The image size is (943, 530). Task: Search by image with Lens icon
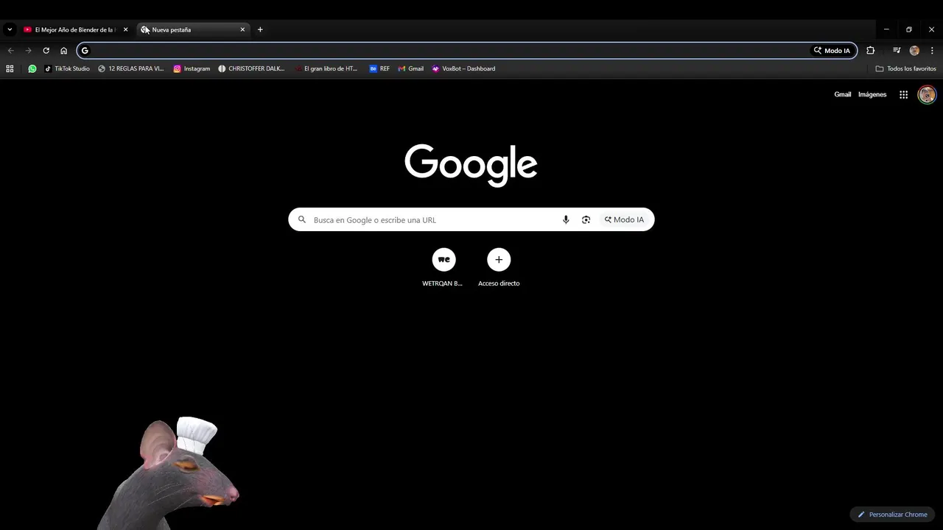(x=586, y=219)
